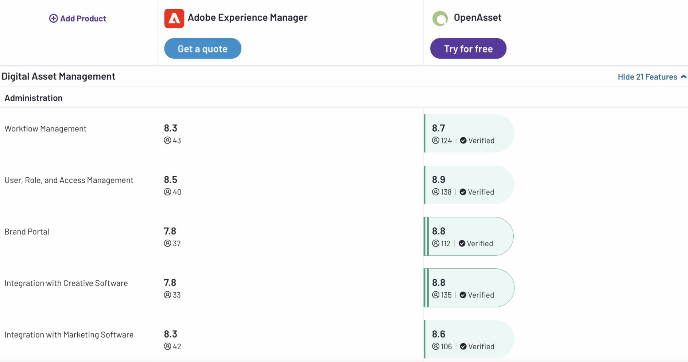Screen dimensions: 688x362
Task: Select the Brand Portal feature label
Action: pyautogui.click(x=27, y=232)
